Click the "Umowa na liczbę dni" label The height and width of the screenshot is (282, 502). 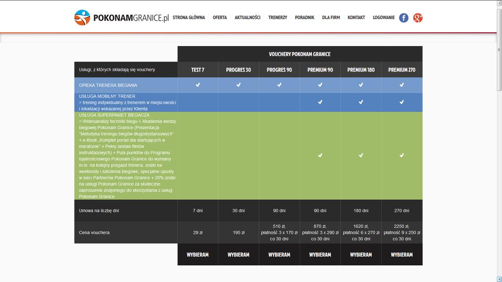tap(99, 211)
